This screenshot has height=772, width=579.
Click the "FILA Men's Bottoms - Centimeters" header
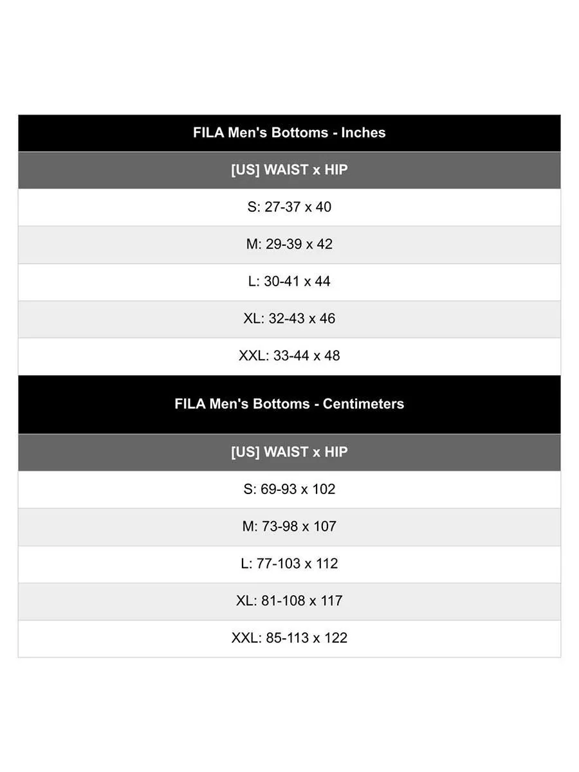pos(289,404)
